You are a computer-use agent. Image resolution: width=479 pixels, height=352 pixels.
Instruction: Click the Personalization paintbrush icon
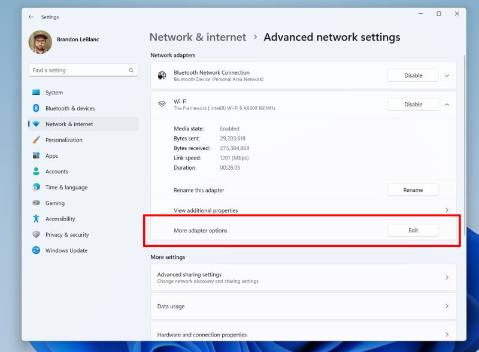point(36,140)
